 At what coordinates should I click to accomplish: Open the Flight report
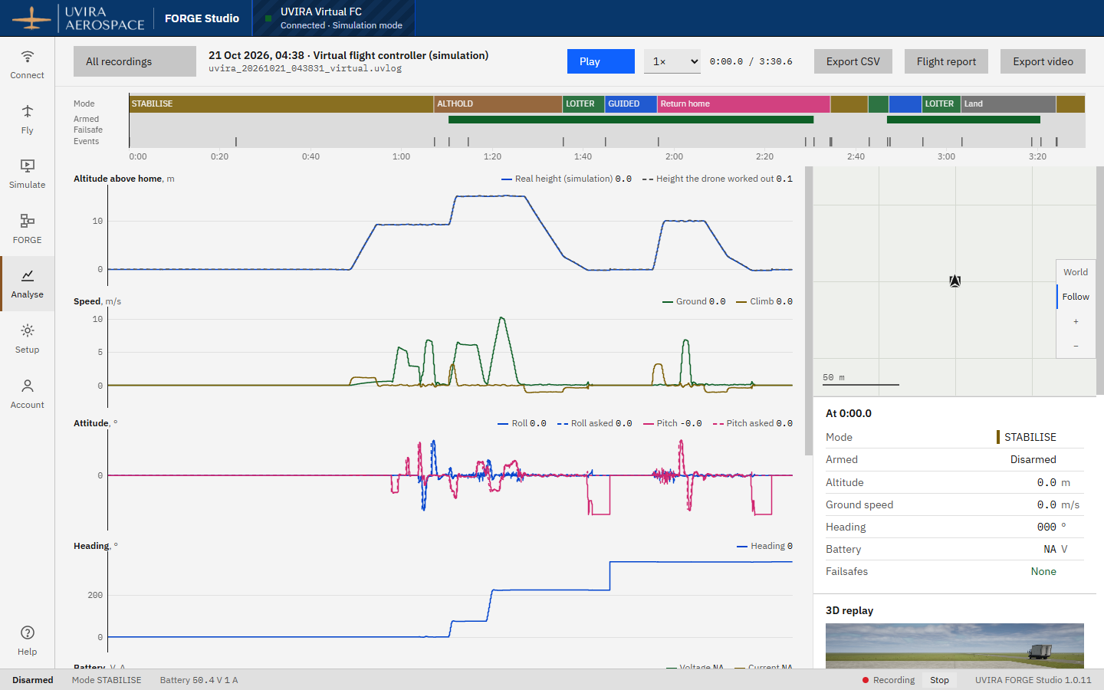tap(946, 61)
